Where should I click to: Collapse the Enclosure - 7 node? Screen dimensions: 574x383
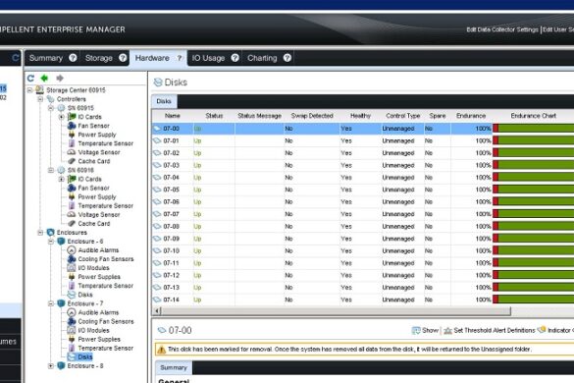(x=51, y=303)
